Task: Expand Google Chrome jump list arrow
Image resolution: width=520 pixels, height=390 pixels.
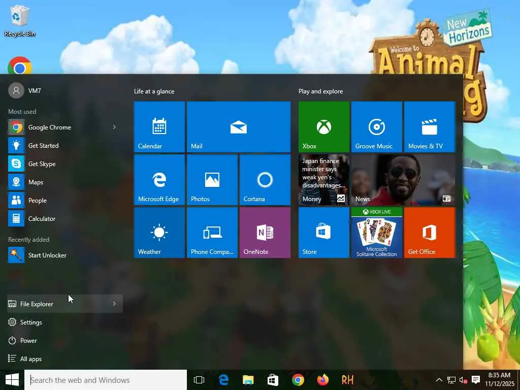Action: [114, 127]
